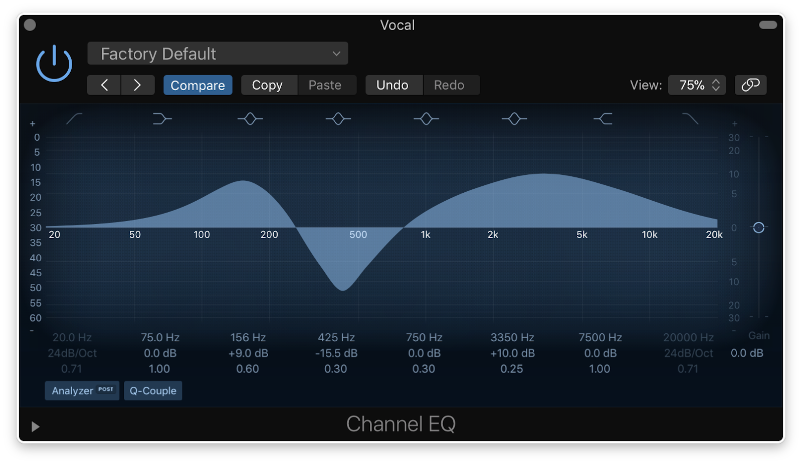Click the Compare button

click(197, 85)
